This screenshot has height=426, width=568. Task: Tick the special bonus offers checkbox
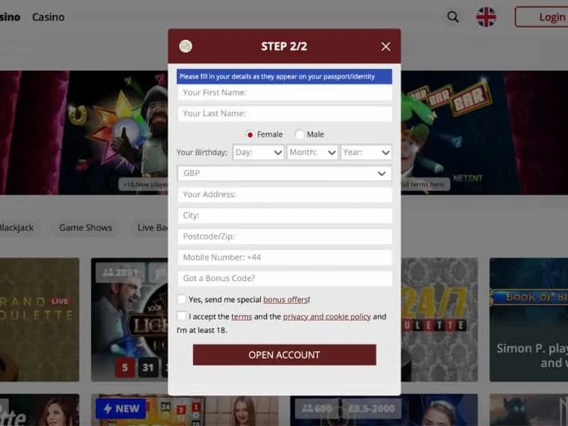(182, 299)
